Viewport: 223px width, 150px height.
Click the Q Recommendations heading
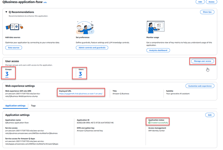point(21,12)
